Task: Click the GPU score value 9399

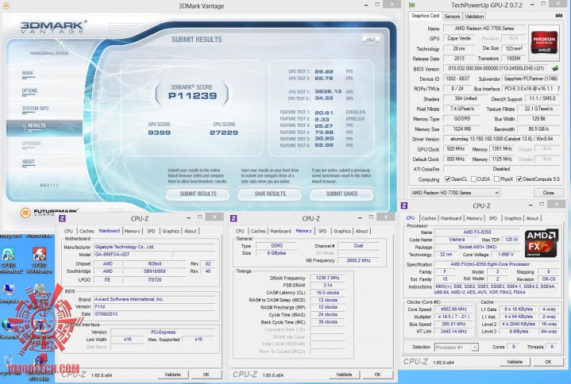Action: point(159,132)
